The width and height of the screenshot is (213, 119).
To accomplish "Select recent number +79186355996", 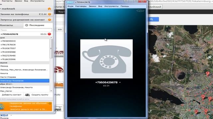I will point(25,59).
